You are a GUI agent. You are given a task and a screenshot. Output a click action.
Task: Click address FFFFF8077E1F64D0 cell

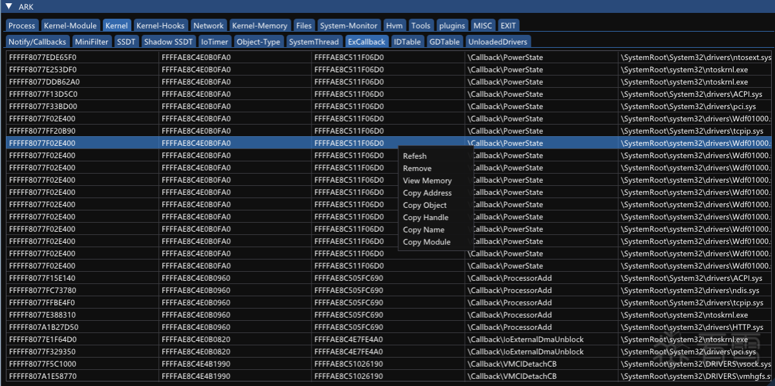point(83,340)
